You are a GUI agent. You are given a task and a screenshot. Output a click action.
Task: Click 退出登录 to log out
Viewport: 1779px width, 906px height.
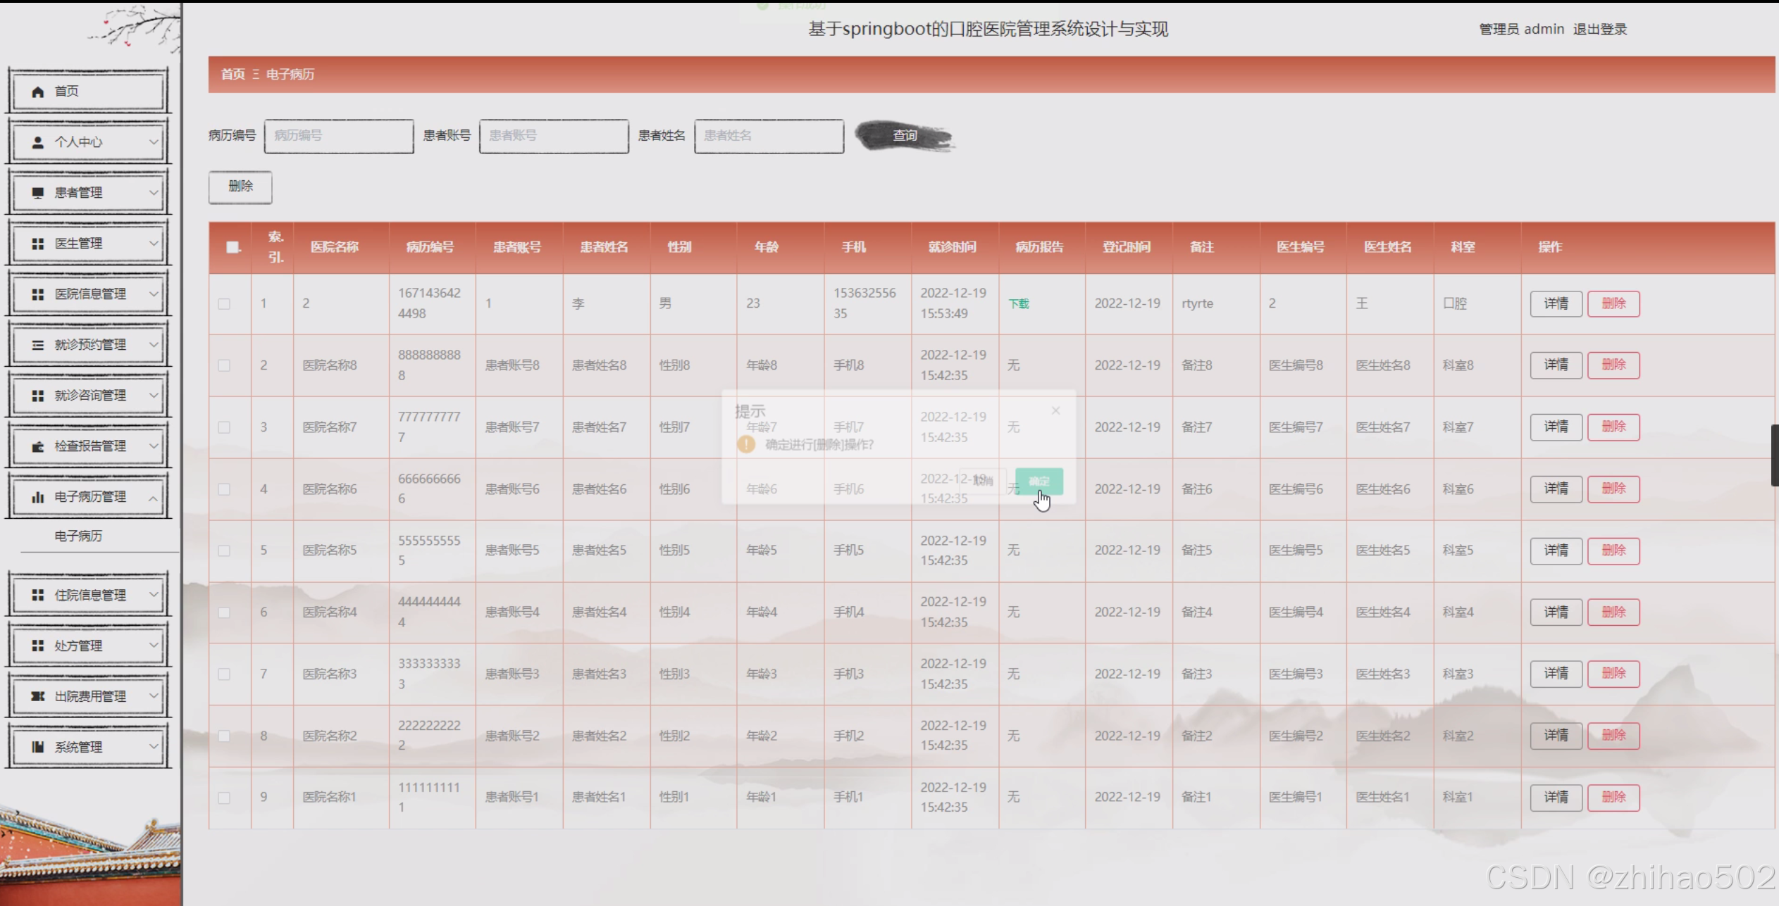1600,30
